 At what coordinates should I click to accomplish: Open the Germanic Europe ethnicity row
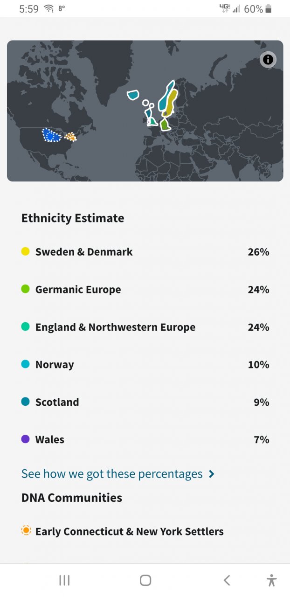pyautogui.click(x=145, y=290)
